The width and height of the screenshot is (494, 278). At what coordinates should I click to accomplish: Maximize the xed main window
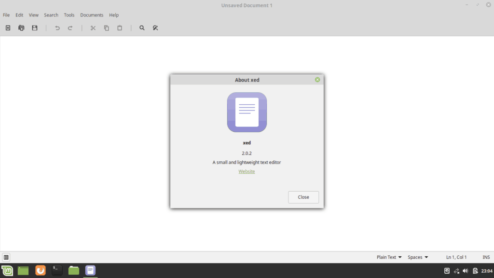click(x=478, y=5)
